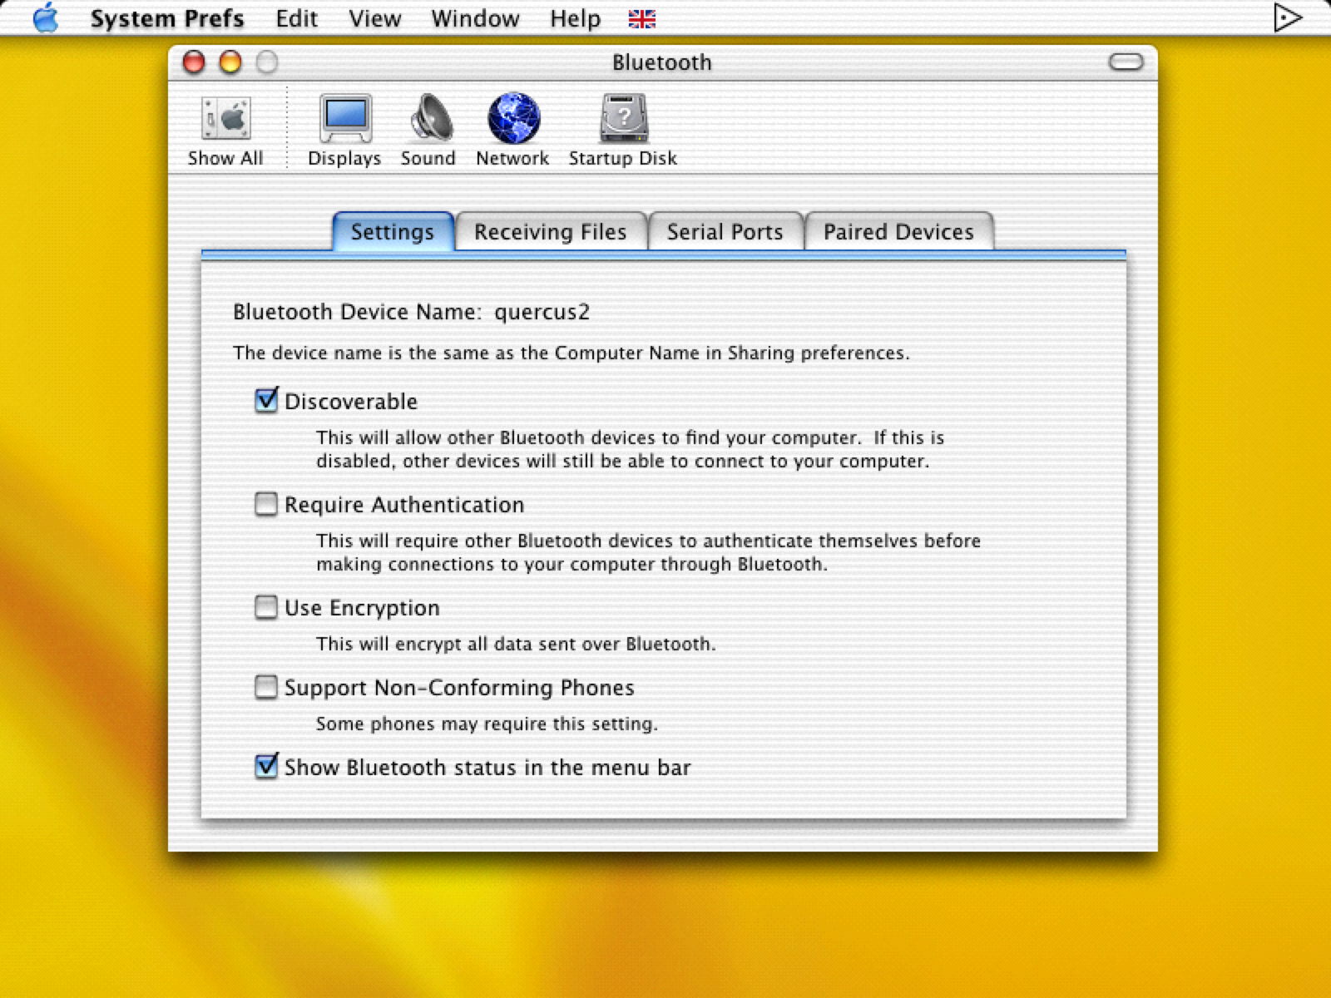Viewport: 1331px width, 998px height.
Task: Uncheck Show Bluetooth status in menu bar
Action: click(x=266, y=766)
